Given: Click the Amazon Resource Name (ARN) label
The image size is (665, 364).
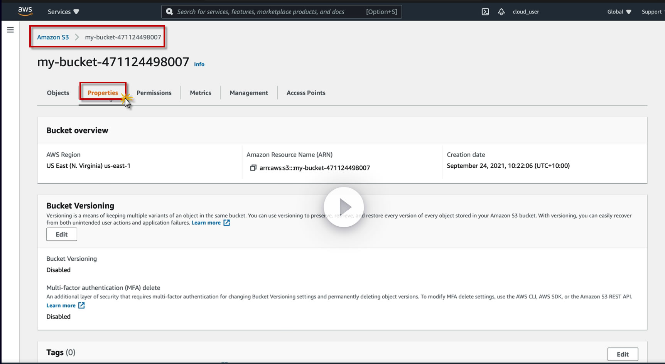Looking at the screenshot, I should click(x=289, y=155).
